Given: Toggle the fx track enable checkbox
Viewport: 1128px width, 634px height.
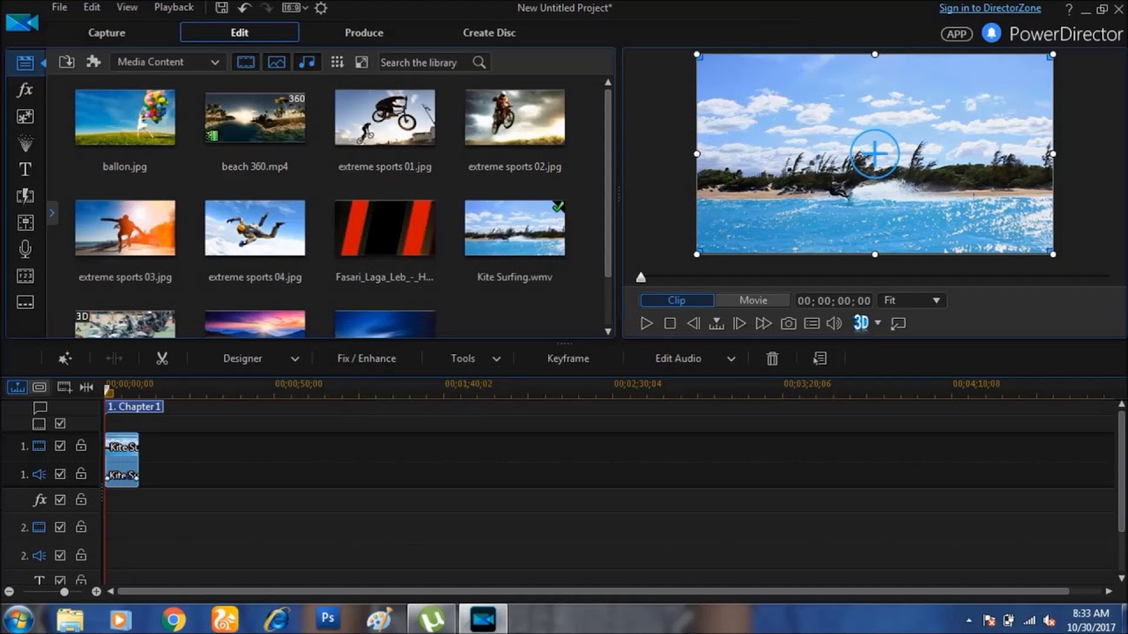Looking at the screenshot, I should click(x=60, y=499).
